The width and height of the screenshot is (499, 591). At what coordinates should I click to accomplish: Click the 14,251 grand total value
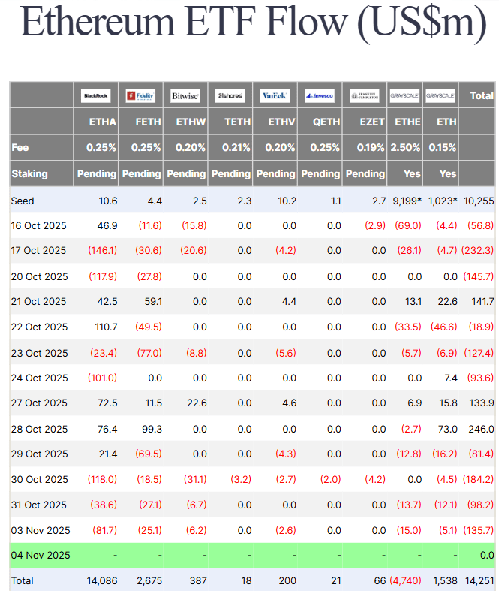click(479, 580)
